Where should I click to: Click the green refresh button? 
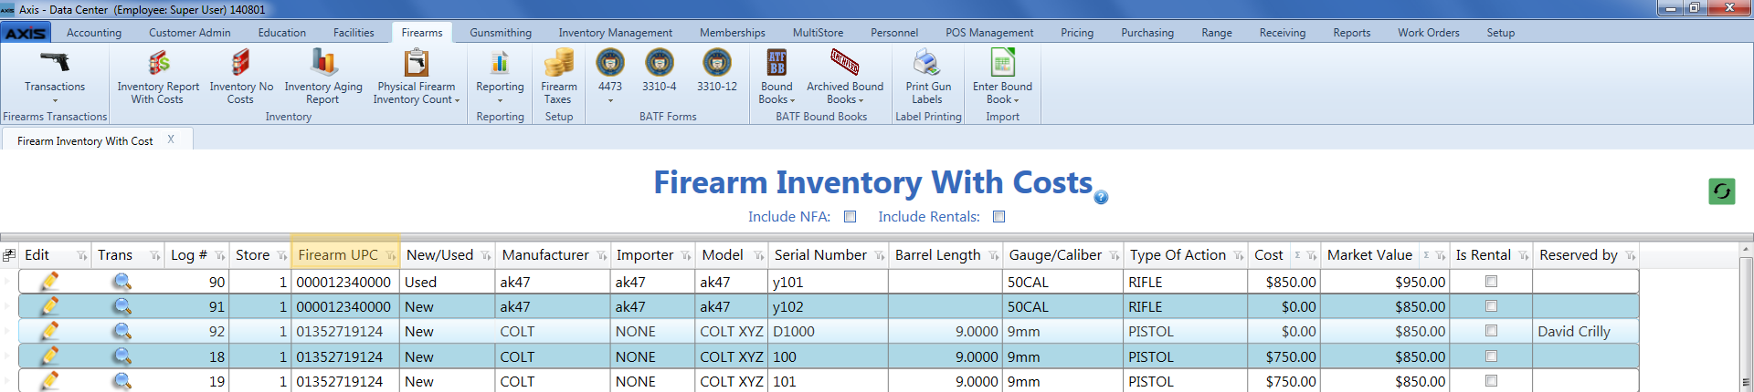click(1722, 191)
